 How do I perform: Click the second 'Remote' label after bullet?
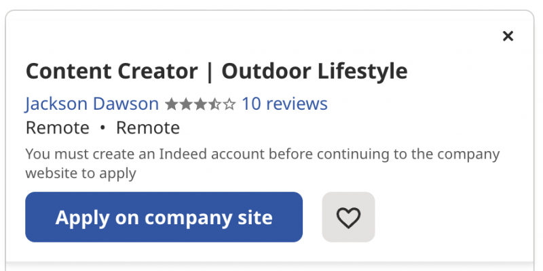tap(148, 127)
